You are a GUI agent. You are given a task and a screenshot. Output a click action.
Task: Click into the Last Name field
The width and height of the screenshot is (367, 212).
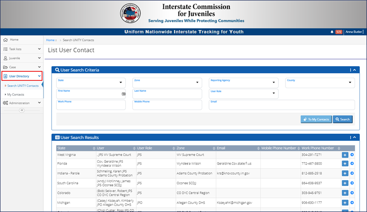(x=167, y=94)
